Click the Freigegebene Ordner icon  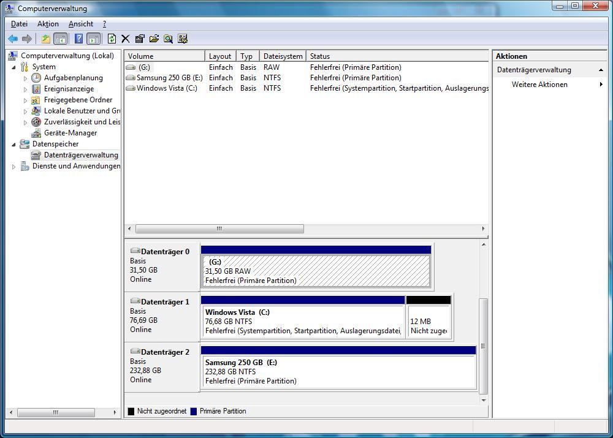pos(36,100)
